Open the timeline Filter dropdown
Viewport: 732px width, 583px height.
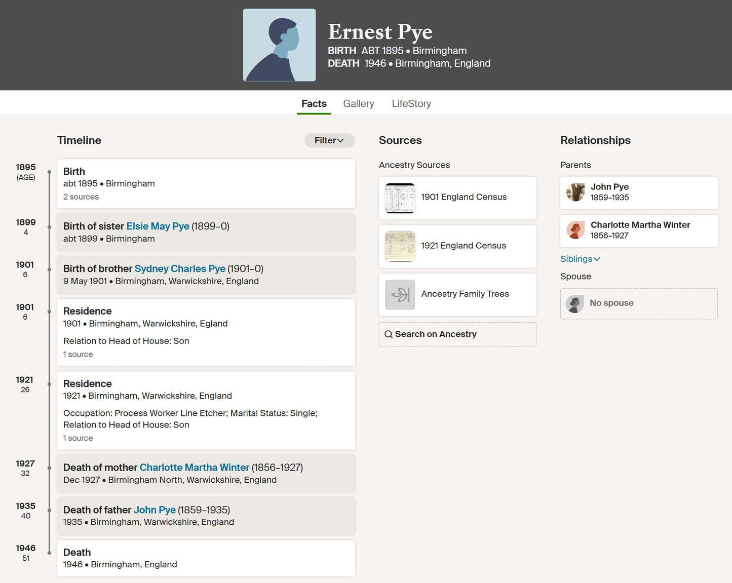point(329,140)
